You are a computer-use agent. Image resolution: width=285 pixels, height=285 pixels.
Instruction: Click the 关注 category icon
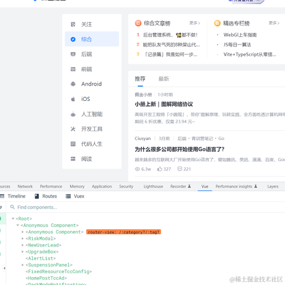(x=73, y=24)
